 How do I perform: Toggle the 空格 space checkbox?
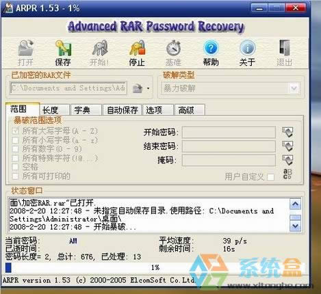pyautogui.click(x=15, y=167)
